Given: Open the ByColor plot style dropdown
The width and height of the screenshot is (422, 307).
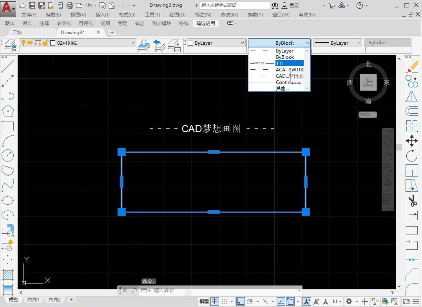Looking at the screenshot, I should tap(408, 43).
